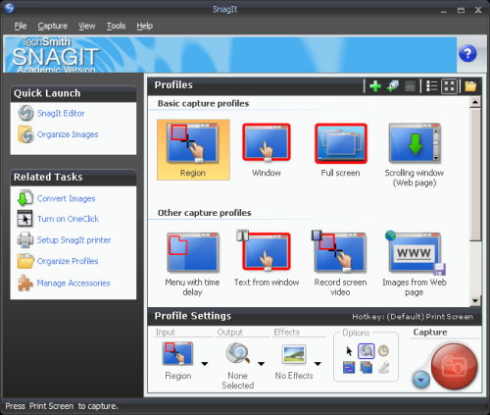Click the big red Capture button
The image size is (490, 415).
pos(454,366)
